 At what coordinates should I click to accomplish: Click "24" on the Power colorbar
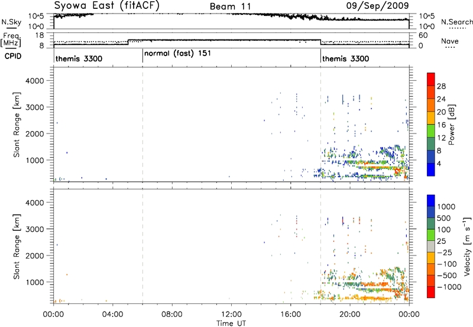441,99
